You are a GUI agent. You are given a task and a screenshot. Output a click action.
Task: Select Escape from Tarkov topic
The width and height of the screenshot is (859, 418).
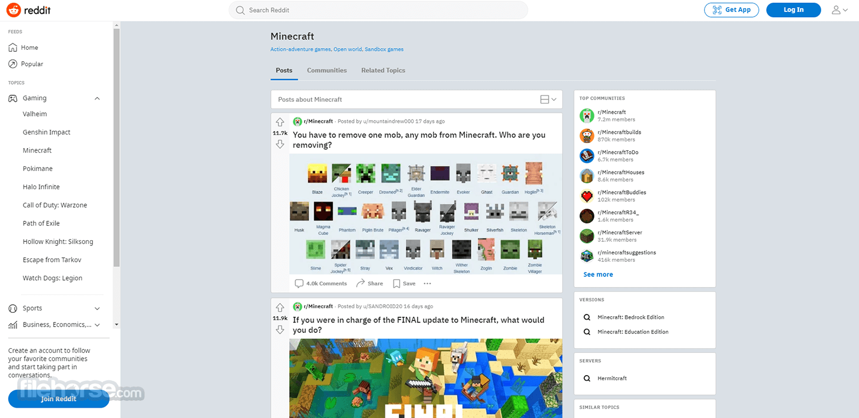[52, 260]
